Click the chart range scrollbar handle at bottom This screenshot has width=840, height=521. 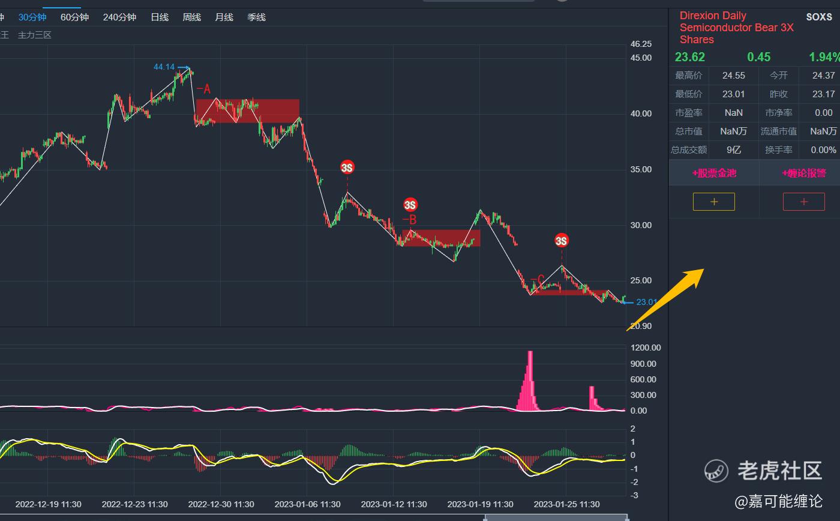point(556,517)
